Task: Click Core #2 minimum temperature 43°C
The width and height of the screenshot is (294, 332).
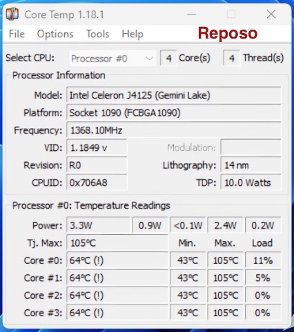Action: click(x=188, y=295)
